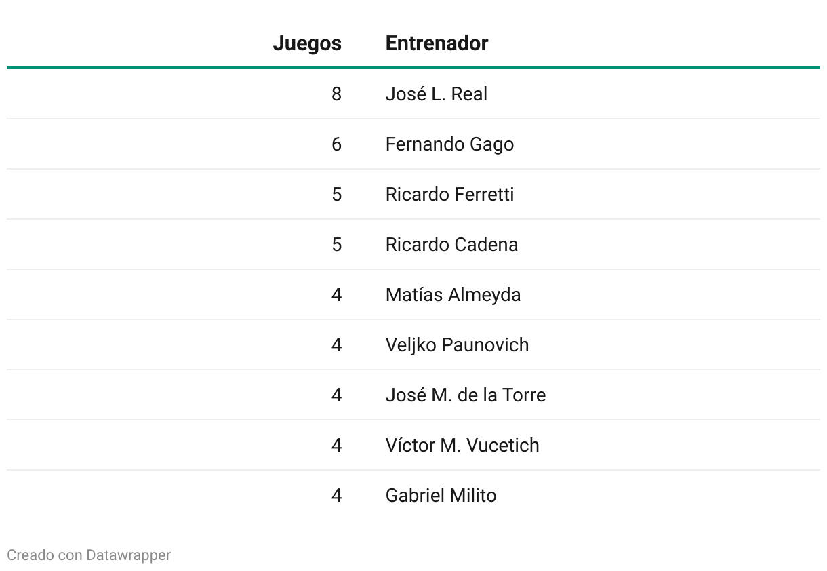Select the Ricardo Ferretti row name
The height and width of the screenshot is (571, 827).
click(449, 195)
